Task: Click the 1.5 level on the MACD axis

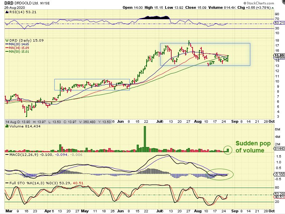Action: pyautogui.click(x=279, y=156)
